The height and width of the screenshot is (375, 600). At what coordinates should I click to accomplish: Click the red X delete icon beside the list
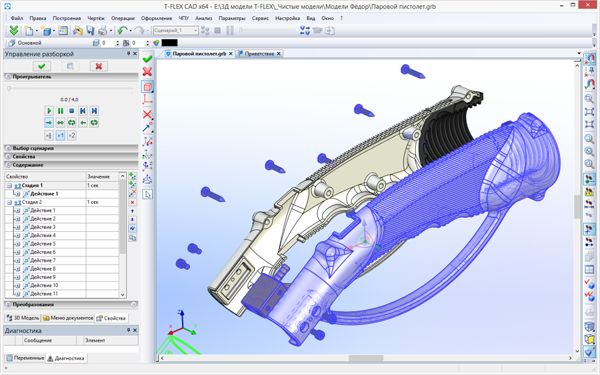[133, 202]
